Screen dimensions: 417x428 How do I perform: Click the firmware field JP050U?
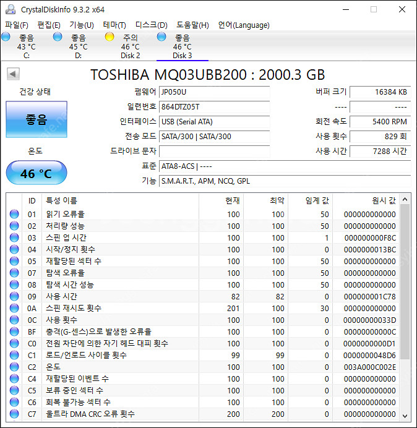(x=214, y=92)
